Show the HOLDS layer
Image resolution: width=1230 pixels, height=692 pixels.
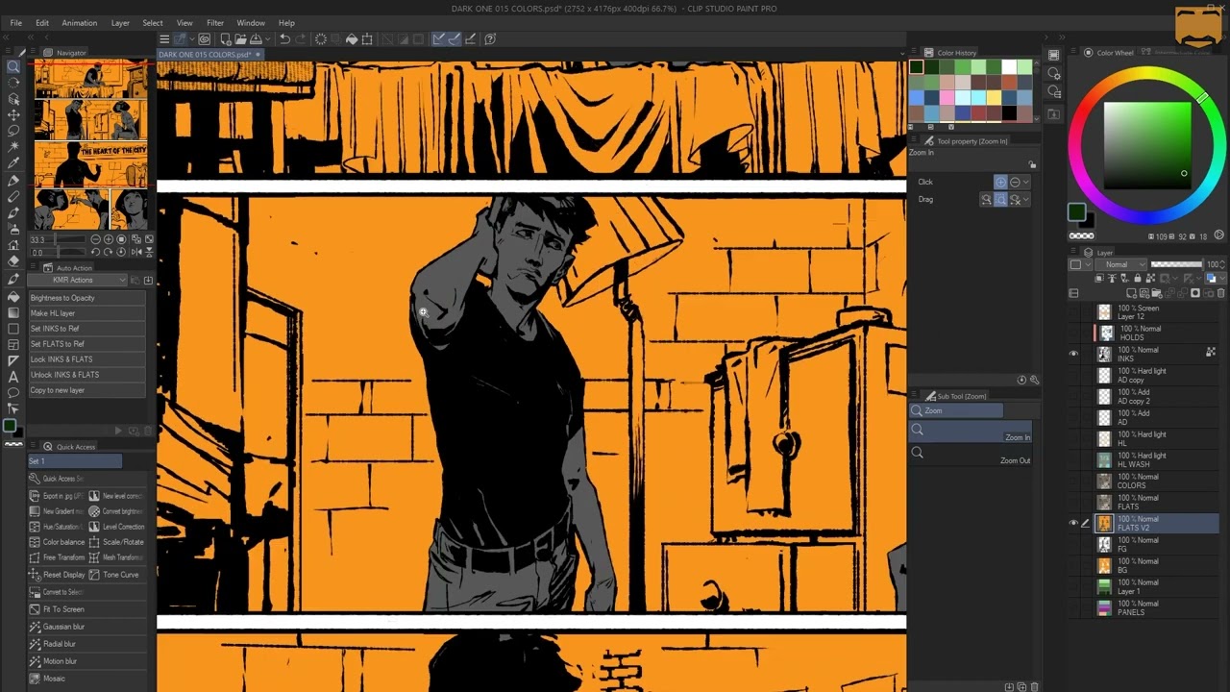coord(1073,333)
